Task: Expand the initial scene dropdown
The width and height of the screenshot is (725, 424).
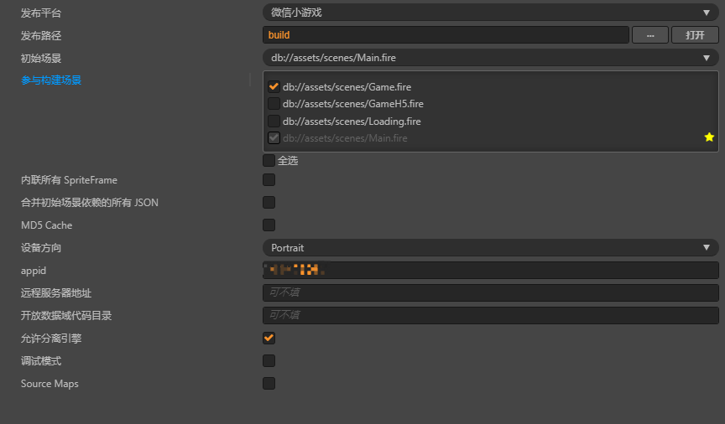Action: [490, 58]
